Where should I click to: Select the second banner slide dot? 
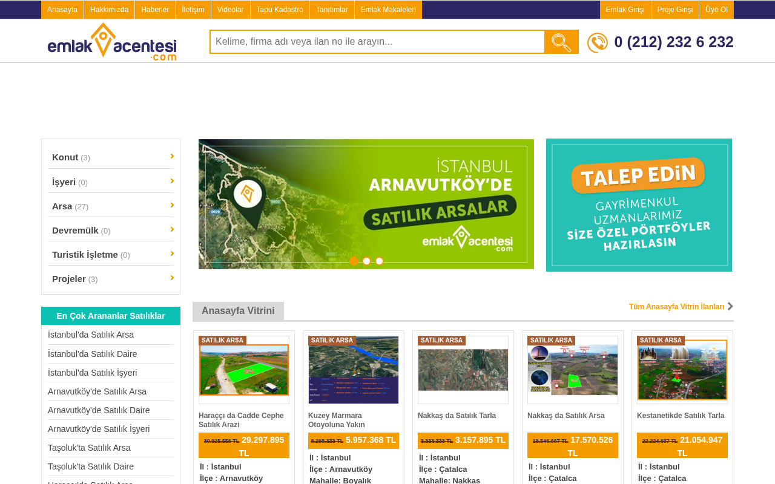click(366, 261)
